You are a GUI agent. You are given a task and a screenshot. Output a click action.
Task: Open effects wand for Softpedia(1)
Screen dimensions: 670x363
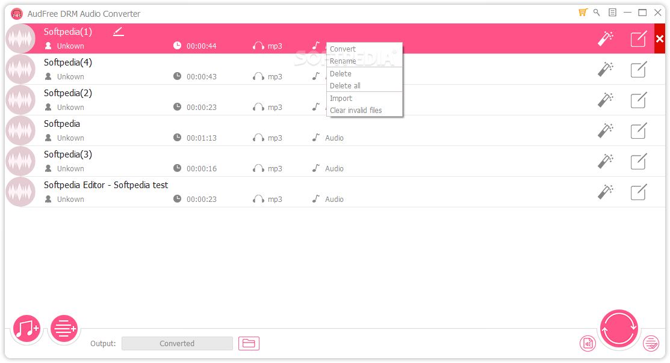(606, 38)
